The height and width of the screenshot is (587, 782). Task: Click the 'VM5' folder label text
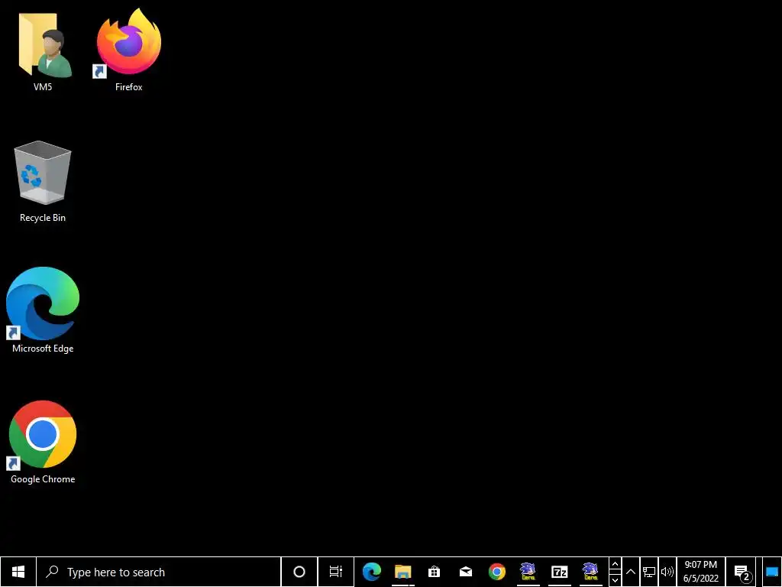pyautogui.click(x=43, y=87)
